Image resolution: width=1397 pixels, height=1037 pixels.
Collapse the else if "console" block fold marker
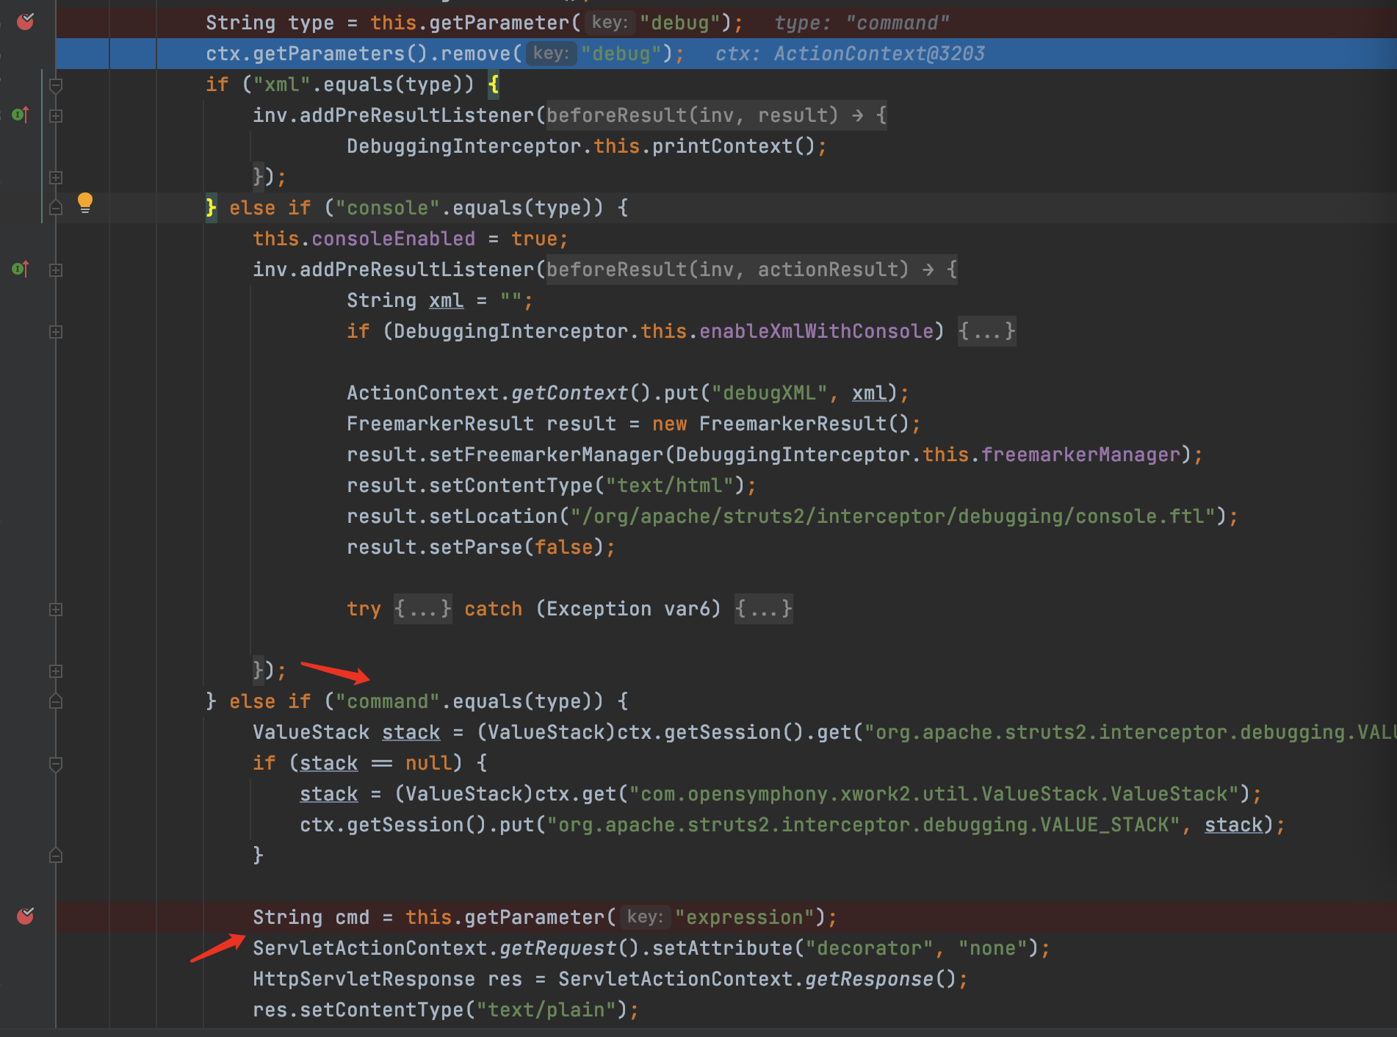coord(56,208)
